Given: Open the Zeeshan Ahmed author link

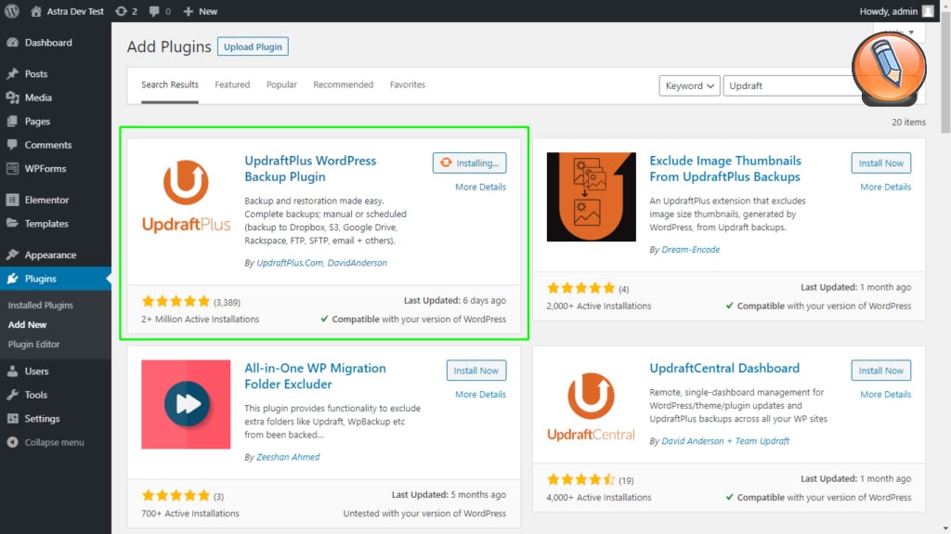Looking at the screenshot, I should [288, 457].
